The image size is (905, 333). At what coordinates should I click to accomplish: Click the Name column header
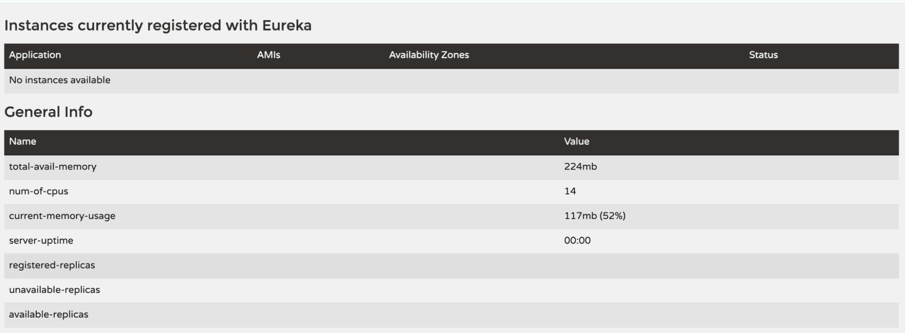[x=23, y=142]
